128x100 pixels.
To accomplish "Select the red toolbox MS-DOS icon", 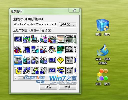I will tap(52, 39).
